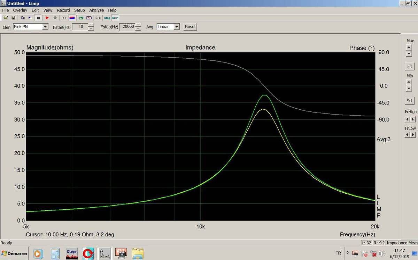Open the sine wave setup icon
The image size is (418, 260).
tap(89, 18)
